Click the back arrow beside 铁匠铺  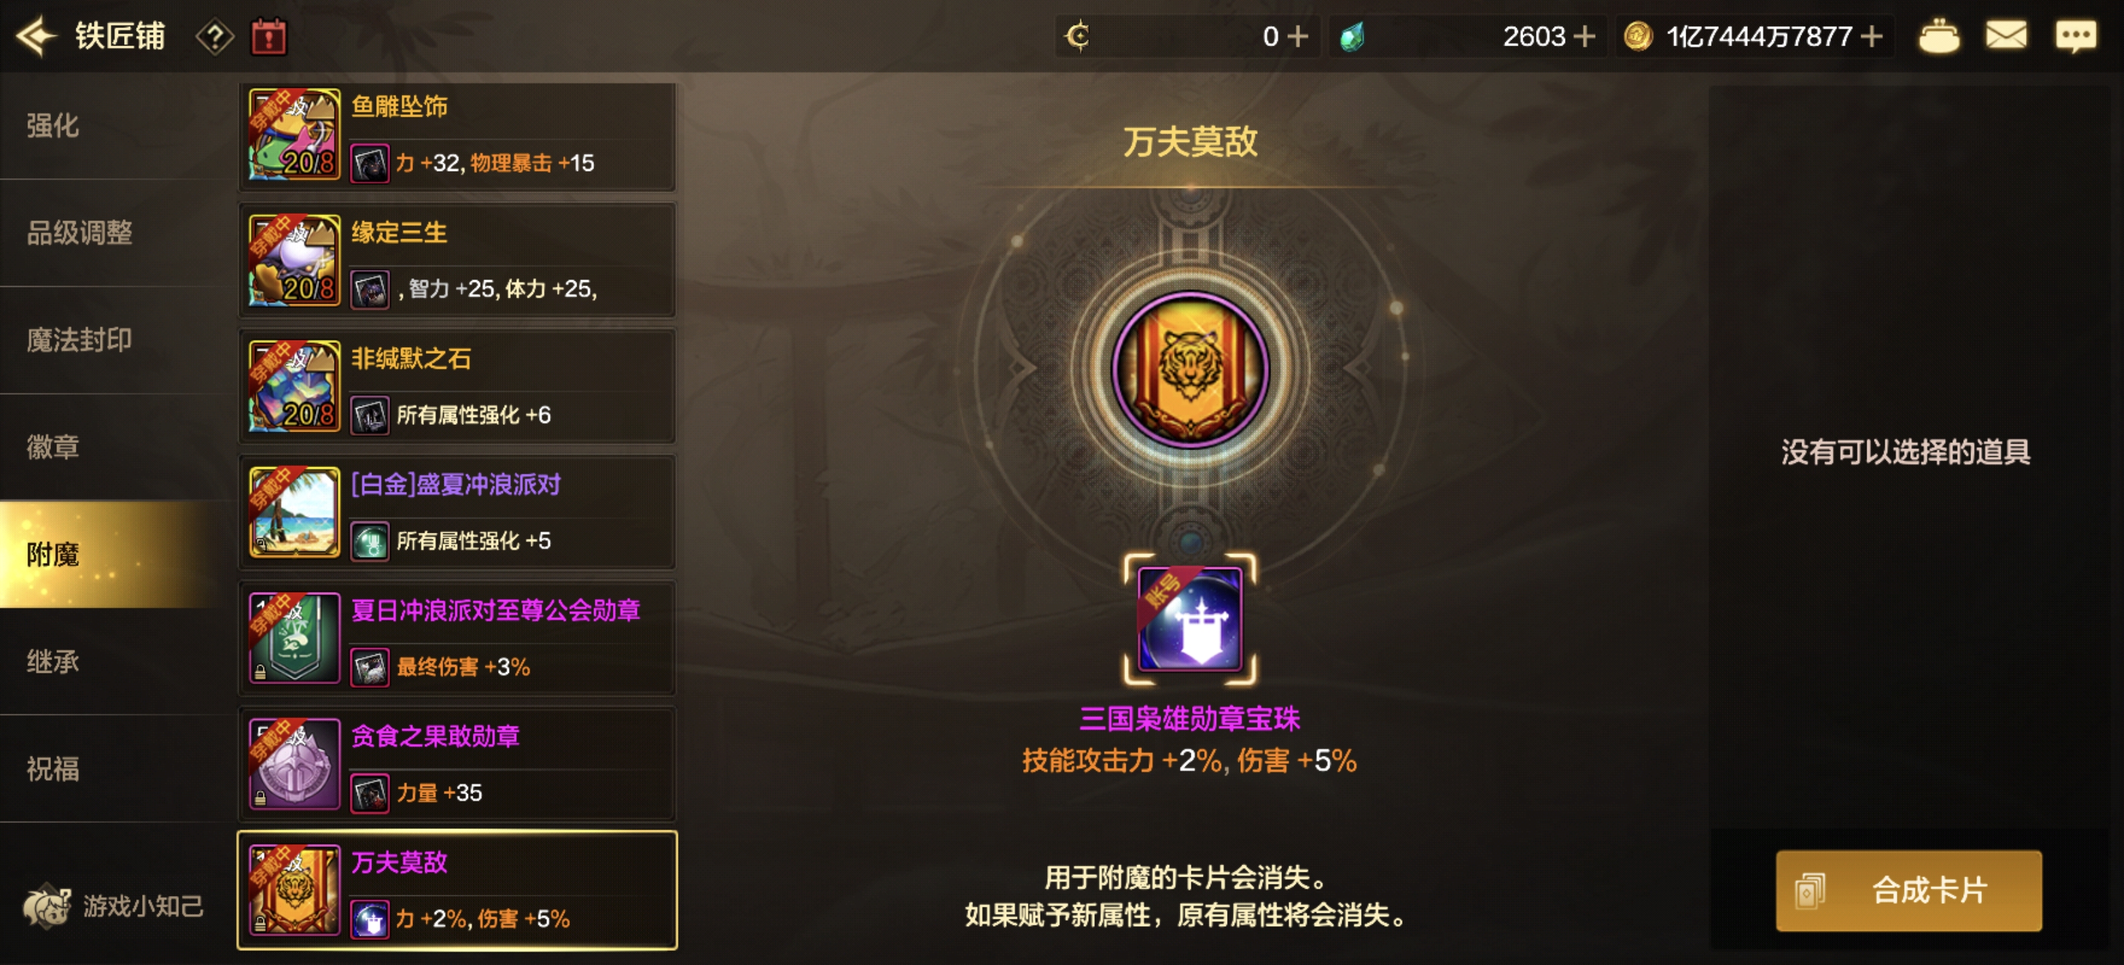click(36, 36)
